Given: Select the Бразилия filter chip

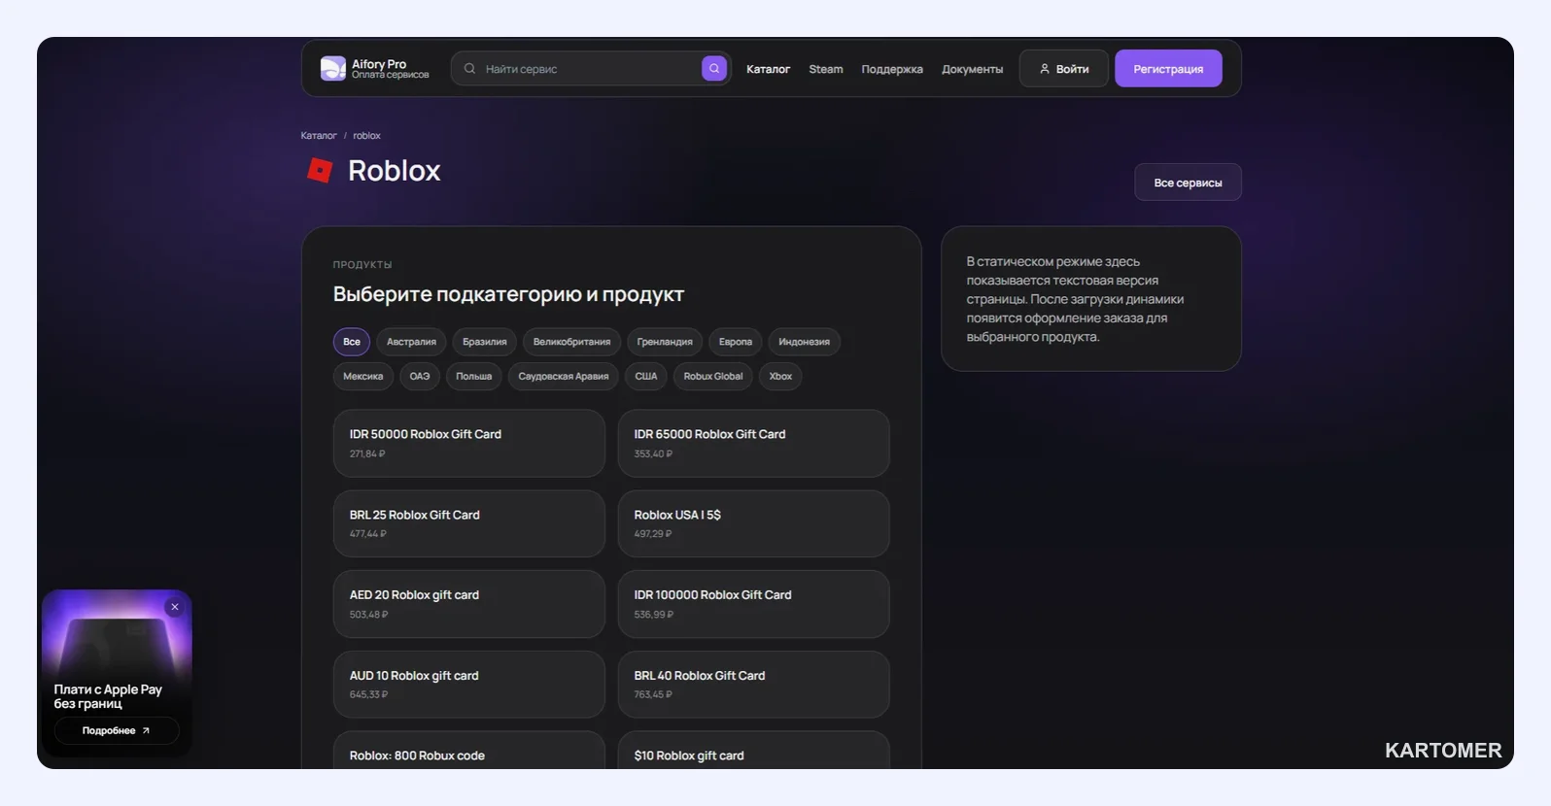Looking at the screenshot, I should tap(485, 342).
